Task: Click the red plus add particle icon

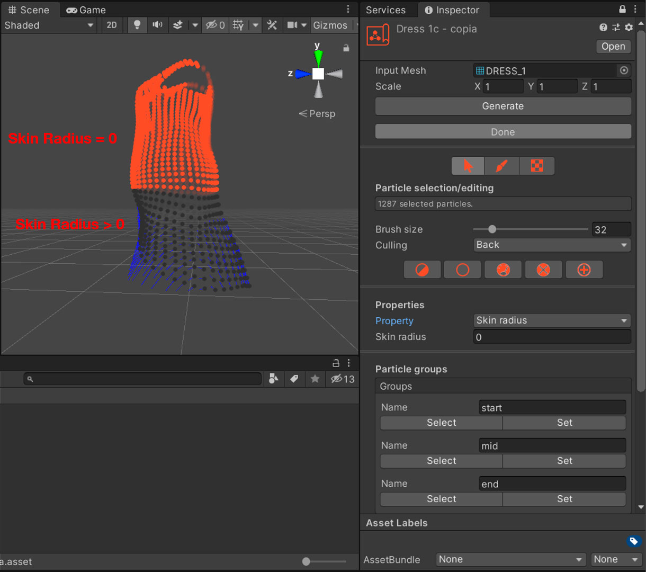Action: coord(584,270)
